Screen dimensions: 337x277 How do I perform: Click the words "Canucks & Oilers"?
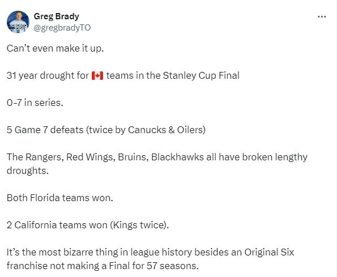pos(165,130)
